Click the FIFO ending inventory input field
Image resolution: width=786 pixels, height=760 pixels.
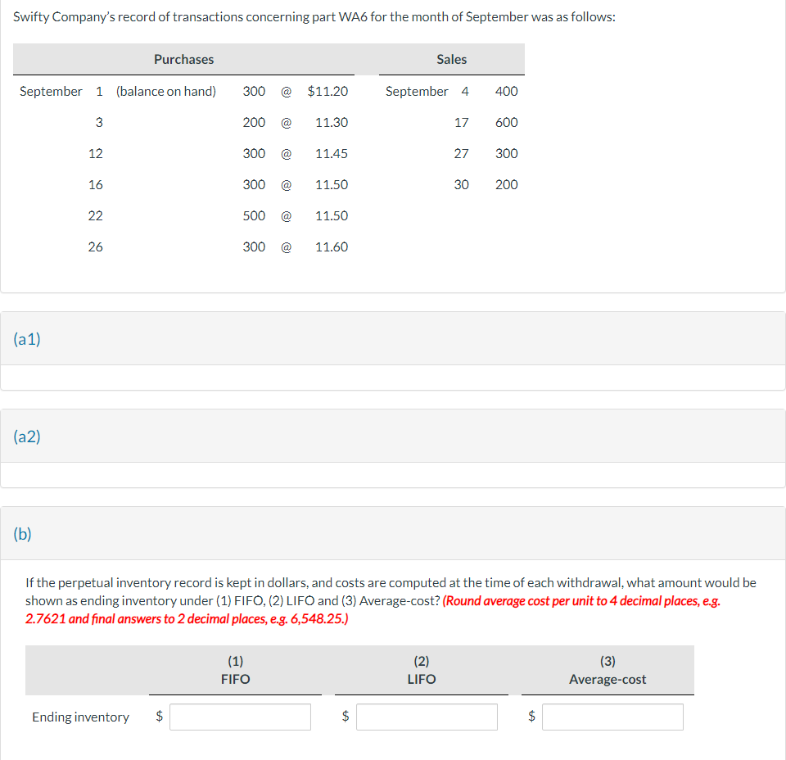pyautogui.click(x=240, y=717)
